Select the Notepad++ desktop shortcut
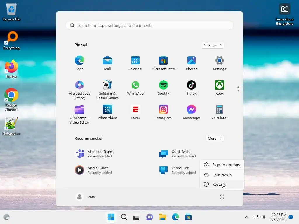Screen dimensions: 299x224 [x=11, y=126]
